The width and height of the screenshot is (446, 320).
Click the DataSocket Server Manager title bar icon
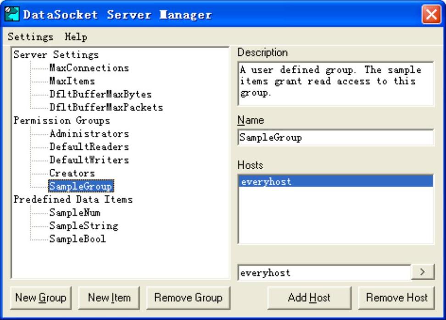pos(12,14)
